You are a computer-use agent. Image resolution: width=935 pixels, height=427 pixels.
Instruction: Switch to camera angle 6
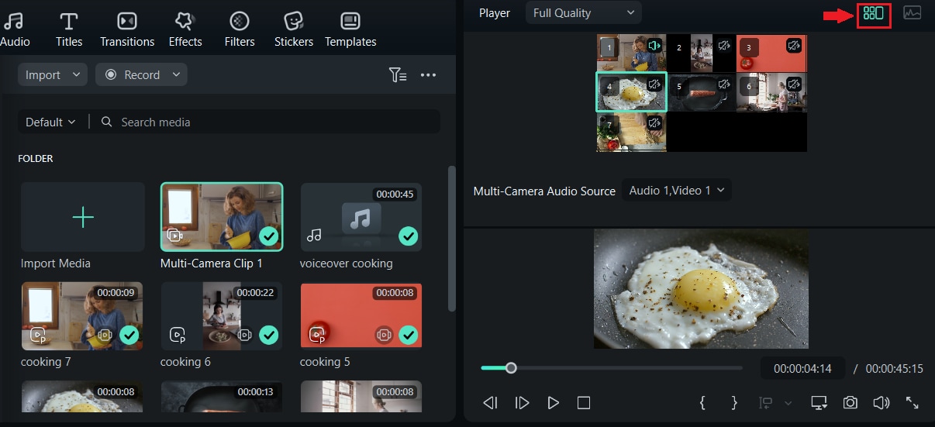click(x=771, y=92)
